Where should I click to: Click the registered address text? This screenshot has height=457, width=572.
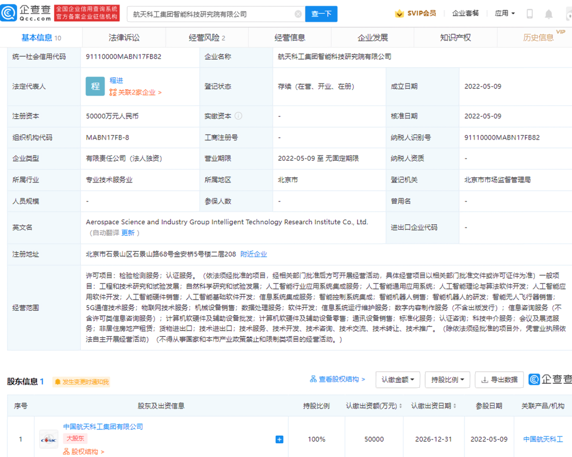(x=161, y=254)
